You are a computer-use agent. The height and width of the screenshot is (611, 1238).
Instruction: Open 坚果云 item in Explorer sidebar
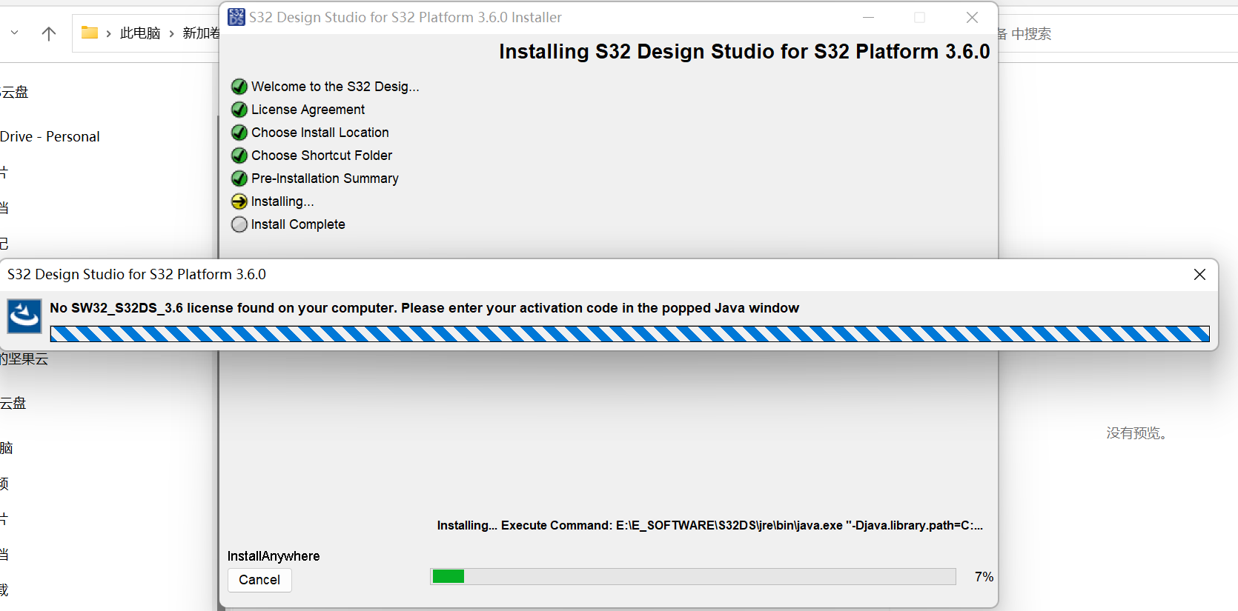pyautogui.click(x=24, y=359)
